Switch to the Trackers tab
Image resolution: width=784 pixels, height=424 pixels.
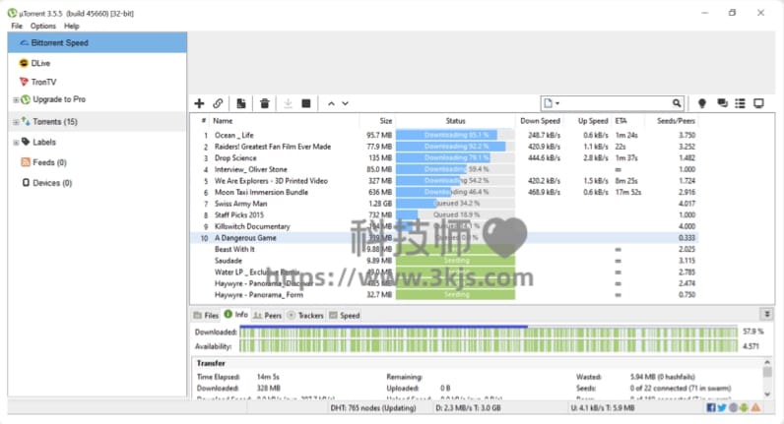tap(305, 315)
